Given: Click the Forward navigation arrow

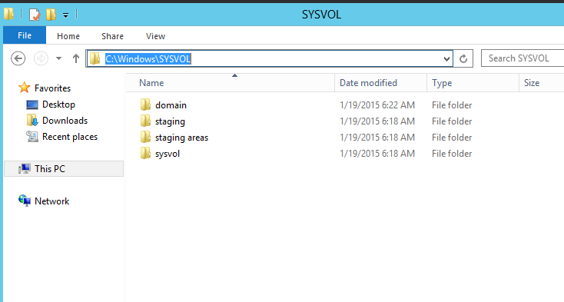Looking at the screenshot, I should [41, 58].
